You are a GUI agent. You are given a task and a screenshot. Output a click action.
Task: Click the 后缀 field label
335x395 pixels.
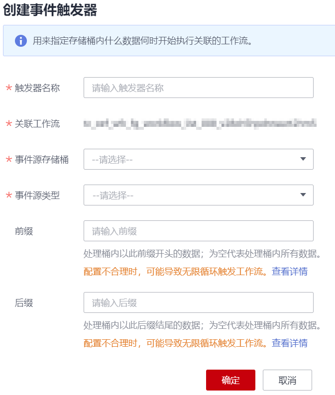pyautogui.click(x=24, y=302)
